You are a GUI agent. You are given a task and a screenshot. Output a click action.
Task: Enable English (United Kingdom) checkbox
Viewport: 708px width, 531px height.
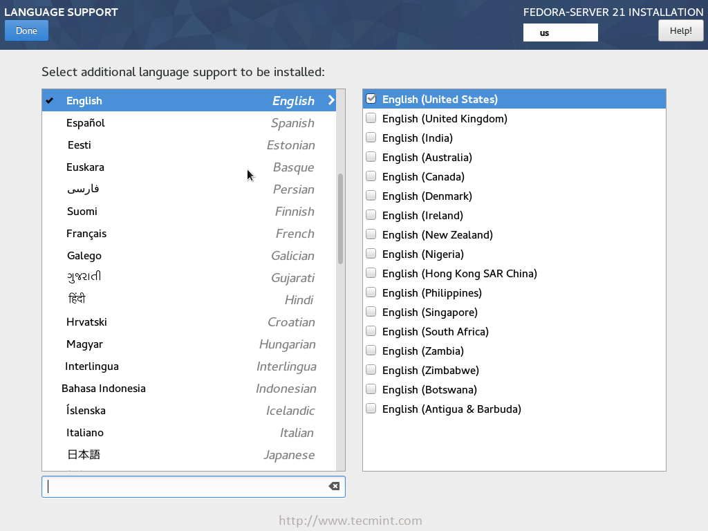[x=371, y=118]
